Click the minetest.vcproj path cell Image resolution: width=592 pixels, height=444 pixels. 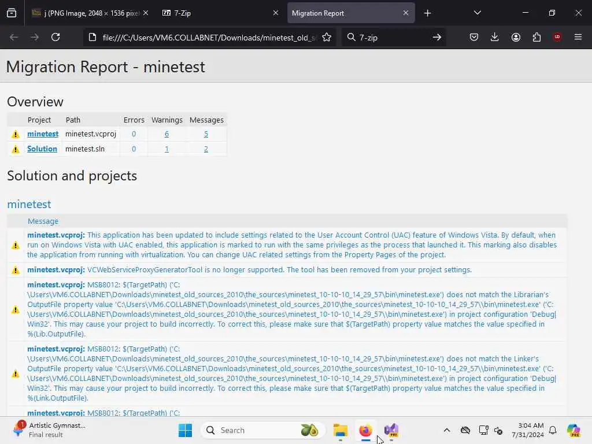coord(91,134)
